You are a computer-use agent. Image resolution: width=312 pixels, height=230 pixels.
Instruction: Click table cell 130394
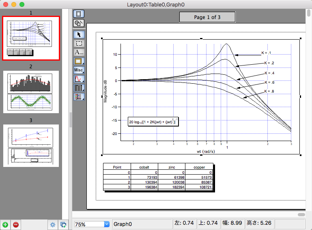[x=144, y=182]
